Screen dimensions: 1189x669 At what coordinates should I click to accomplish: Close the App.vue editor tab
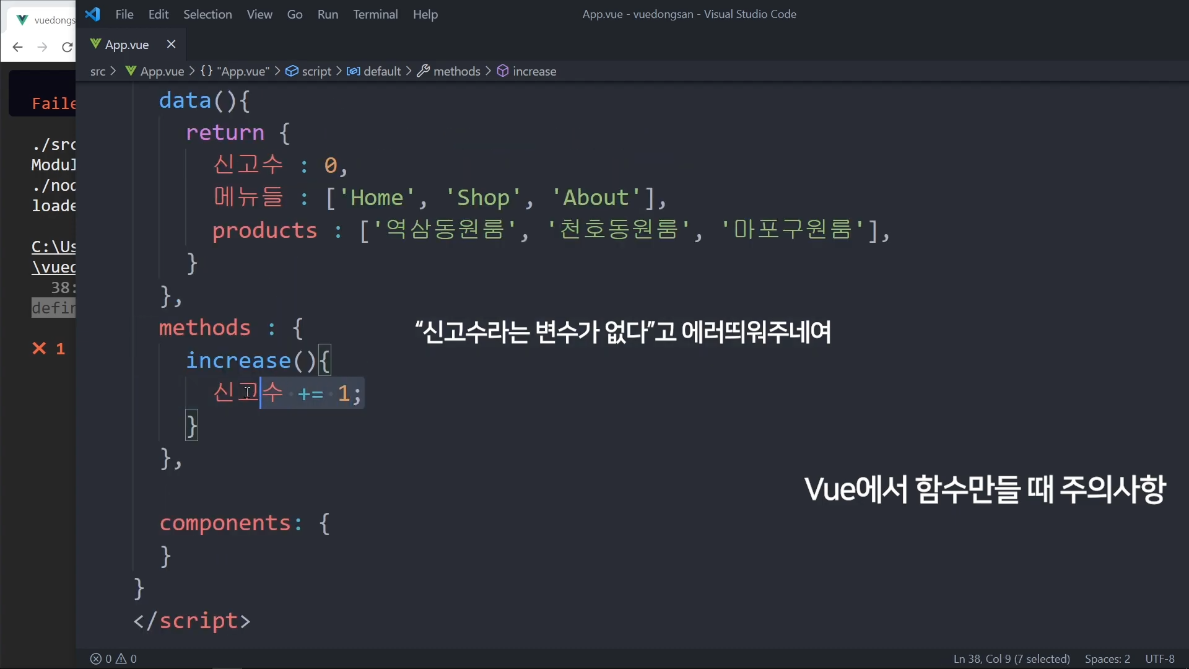pyautogui.click(x=172, y=44)
